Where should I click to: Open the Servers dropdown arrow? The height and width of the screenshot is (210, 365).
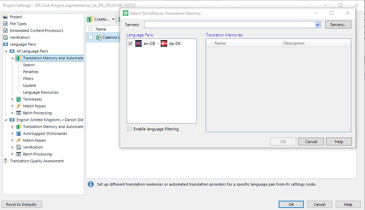coord(318,25)
